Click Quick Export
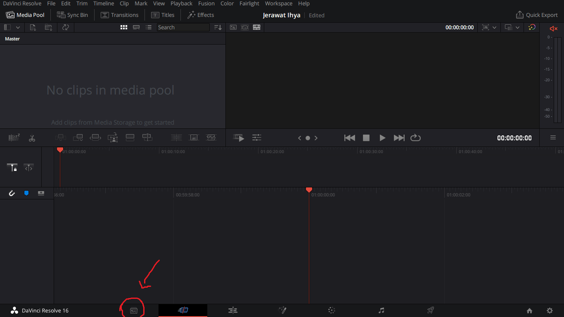Screen dimensions: 564x317 coord(537,15)
